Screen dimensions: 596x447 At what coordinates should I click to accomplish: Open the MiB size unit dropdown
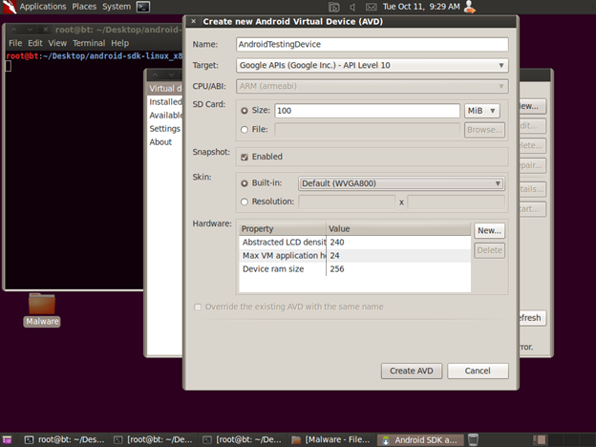[x=482, y=111]
